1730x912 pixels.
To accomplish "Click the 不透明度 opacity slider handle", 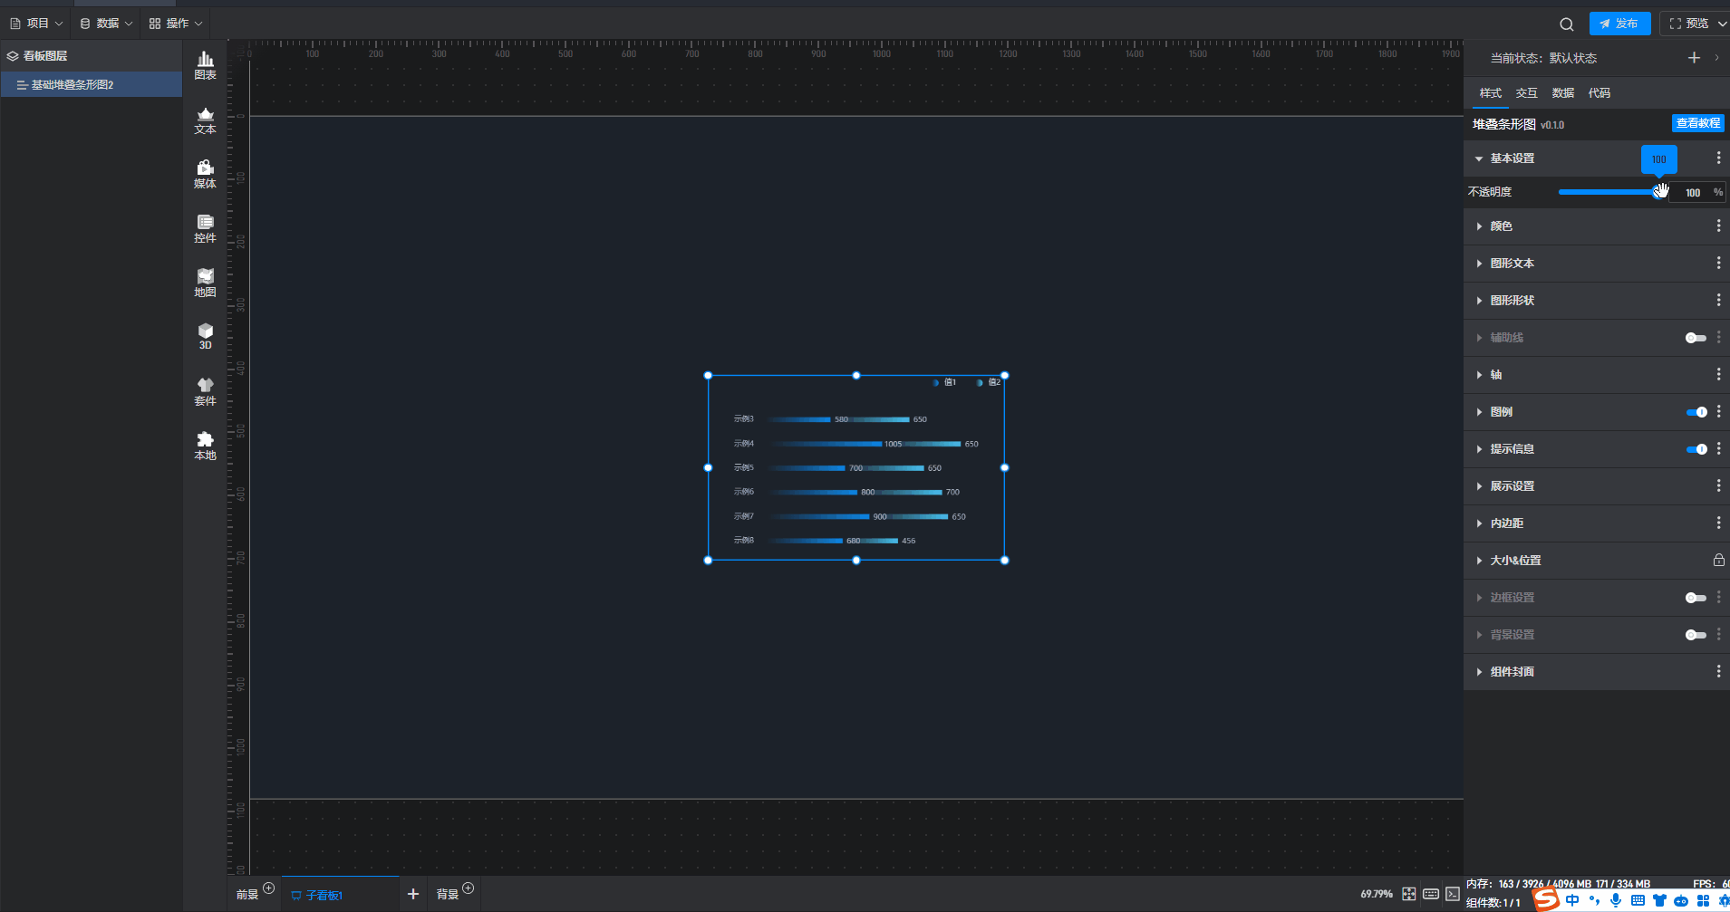I will (1658, 192).
